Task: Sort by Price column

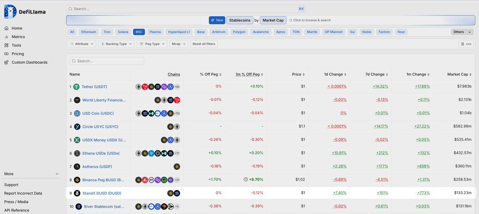Action: [x=299, y=74]
